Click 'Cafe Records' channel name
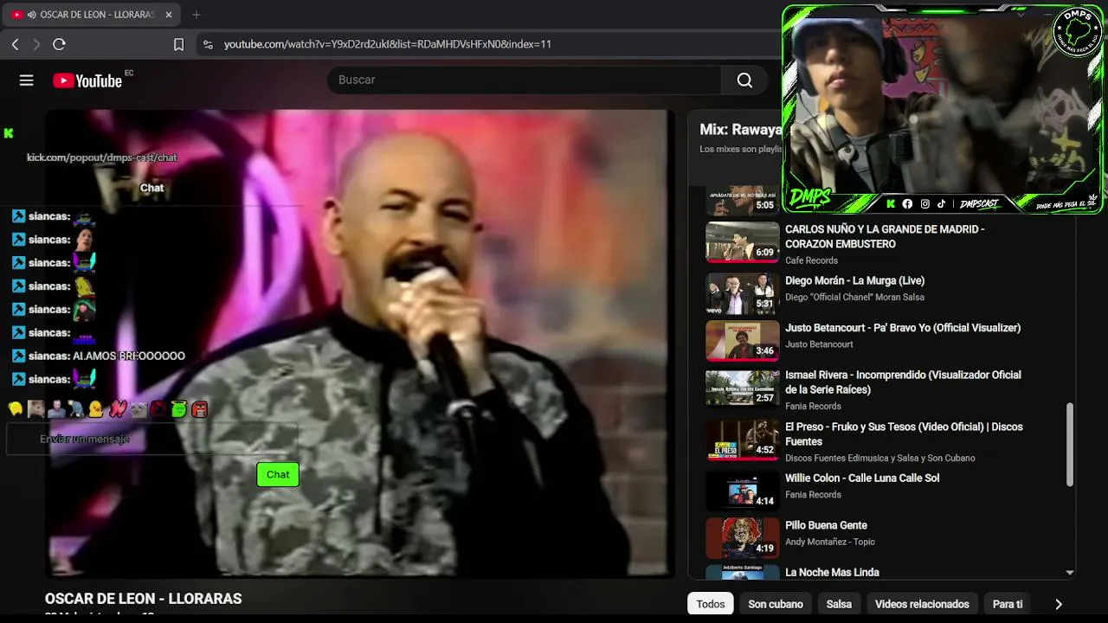 tap(811, 260)
